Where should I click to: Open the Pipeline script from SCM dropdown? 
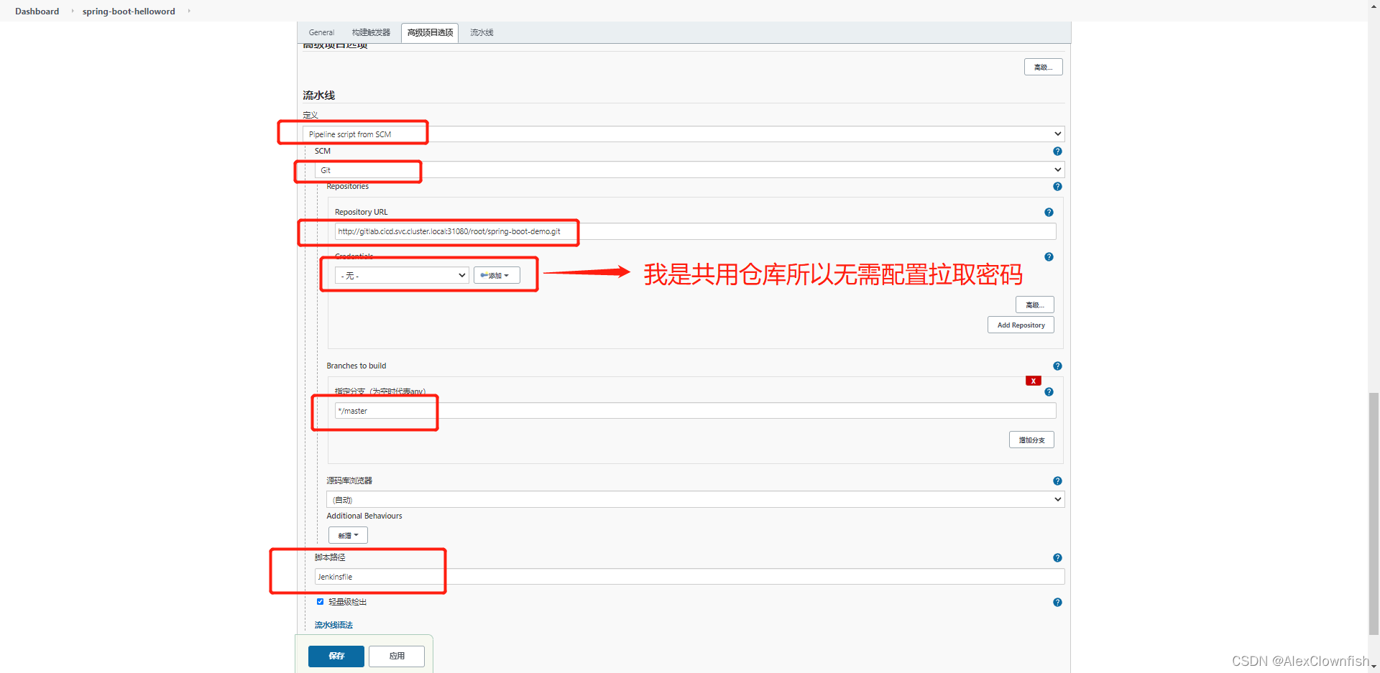pyautogui.click(x=684, y=134)
